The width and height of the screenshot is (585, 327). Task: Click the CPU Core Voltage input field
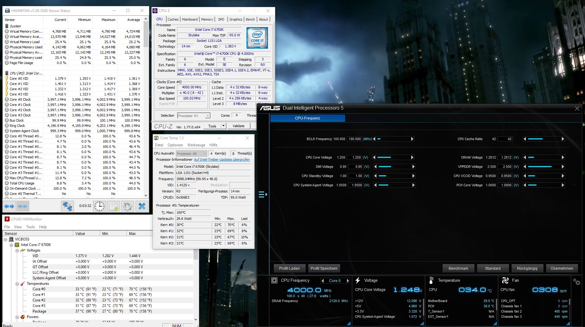click(354, 157)
